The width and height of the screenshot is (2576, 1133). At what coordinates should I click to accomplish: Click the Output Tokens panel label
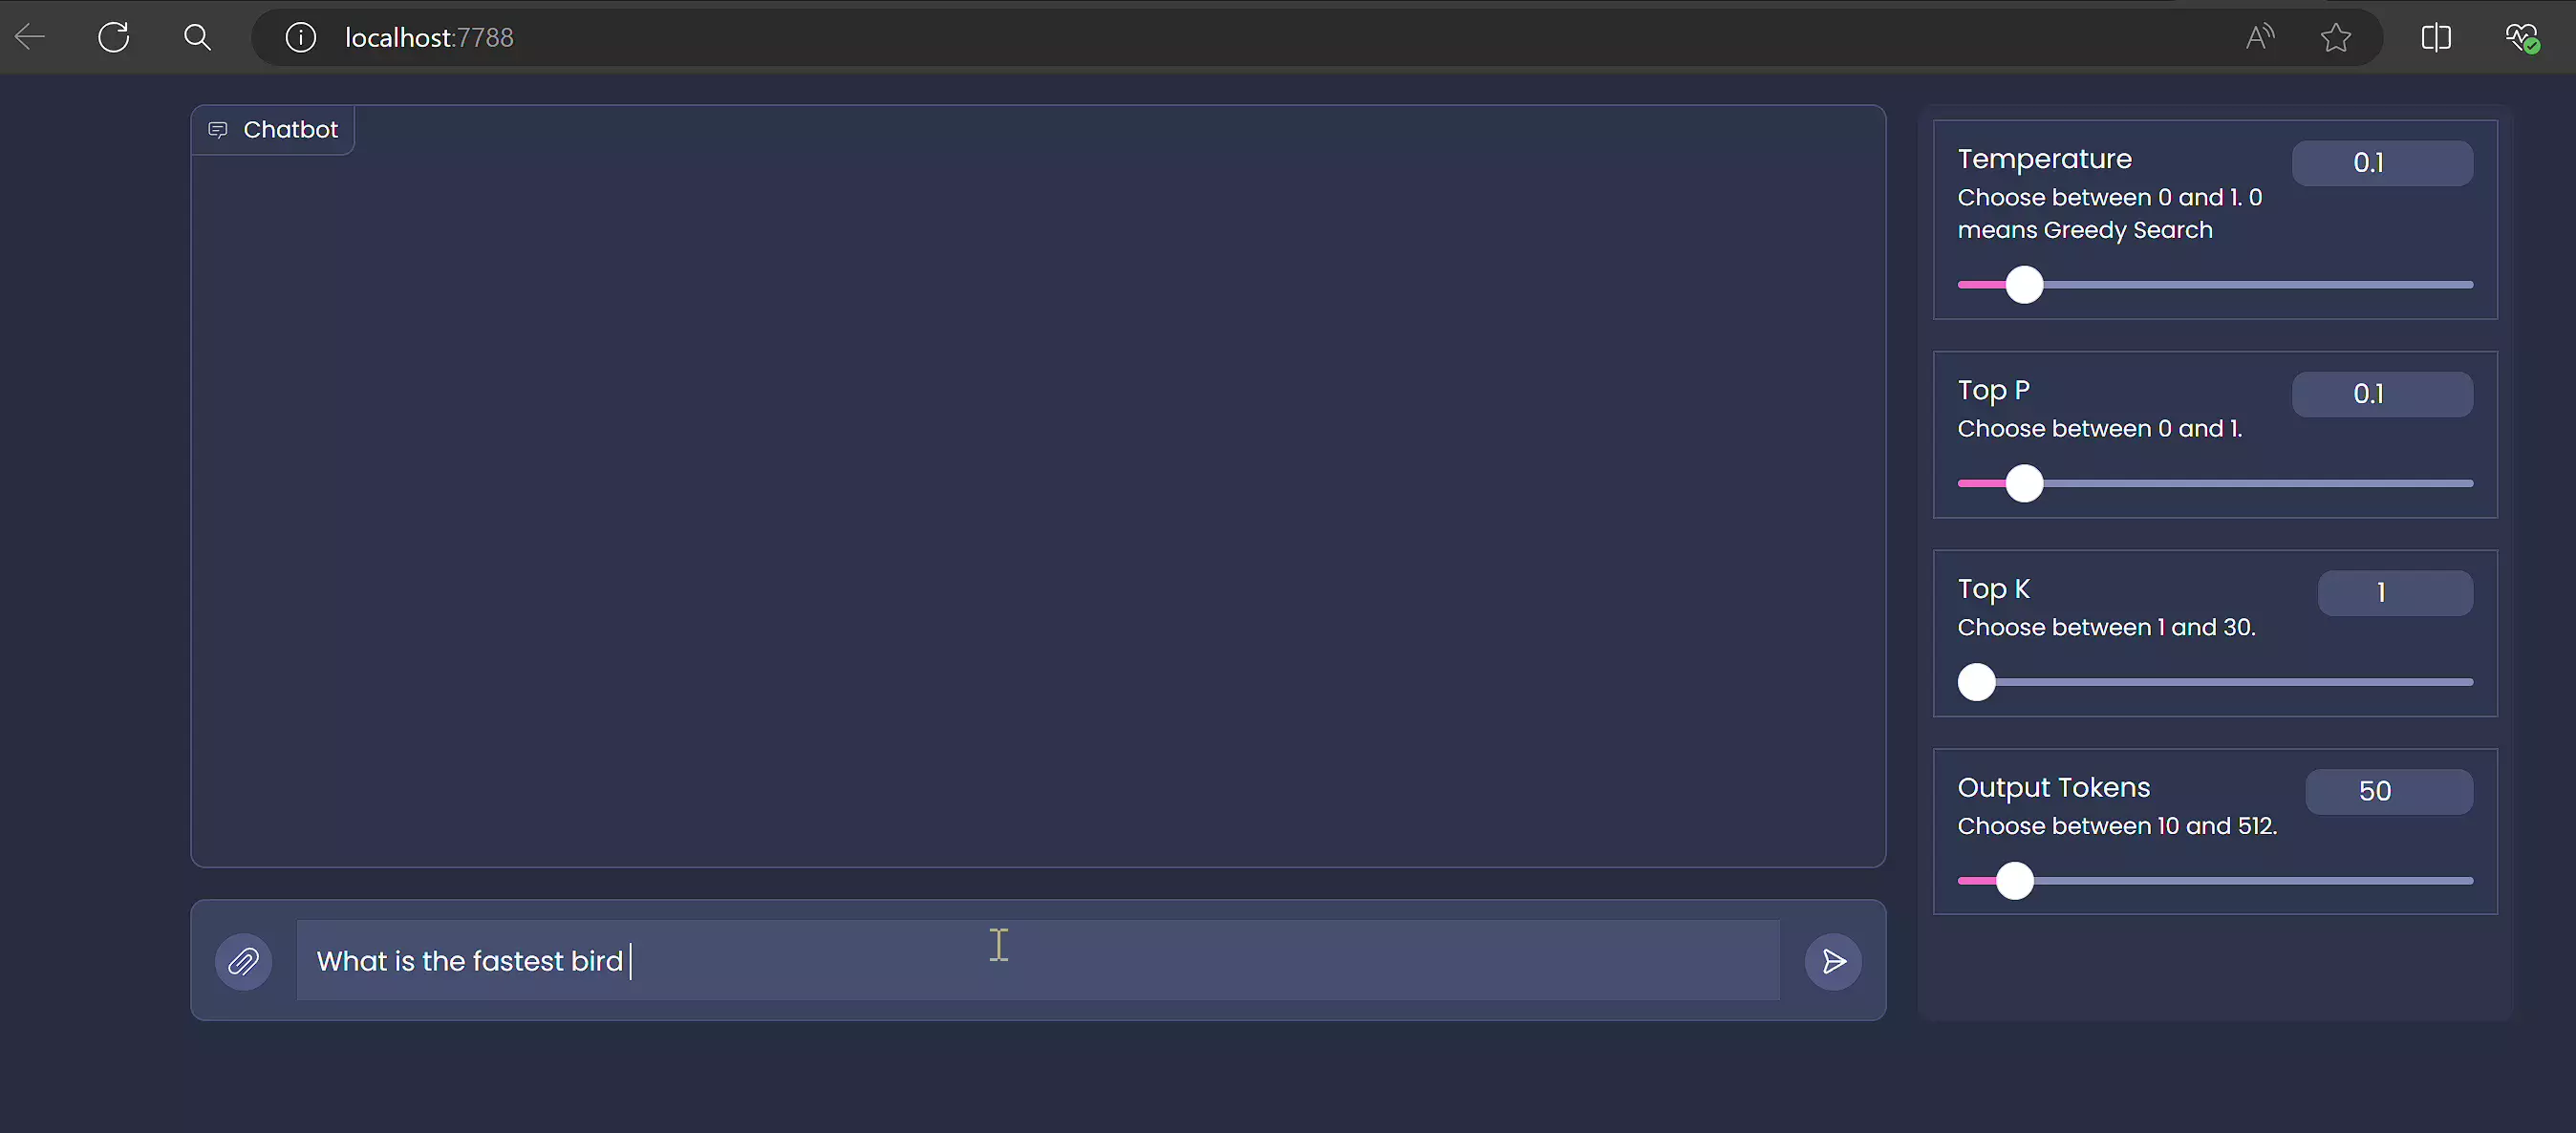click(2053, 786)
